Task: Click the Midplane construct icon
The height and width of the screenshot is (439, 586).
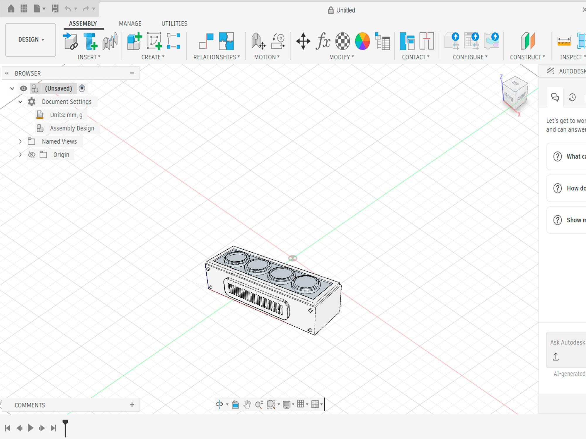Action: tap(527, 41)
